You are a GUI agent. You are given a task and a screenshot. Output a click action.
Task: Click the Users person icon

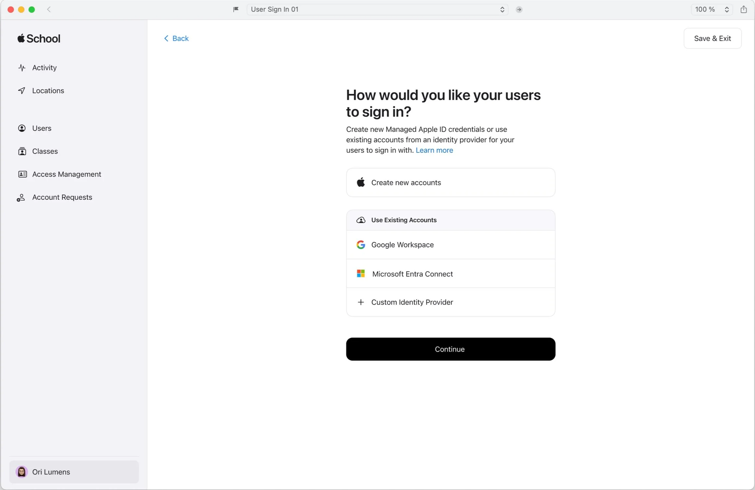point(22,128)
